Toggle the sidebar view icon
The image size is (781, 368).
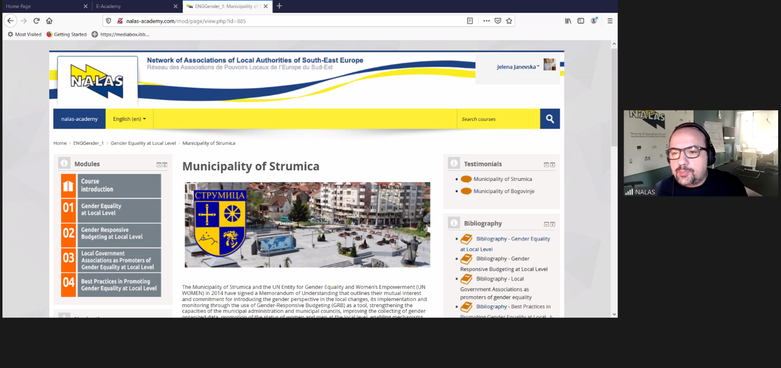pyautogui.click(x=581, y=21)
